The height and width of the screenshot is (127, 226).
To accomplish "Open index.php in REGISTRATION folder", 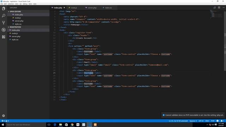I will 16,30.
